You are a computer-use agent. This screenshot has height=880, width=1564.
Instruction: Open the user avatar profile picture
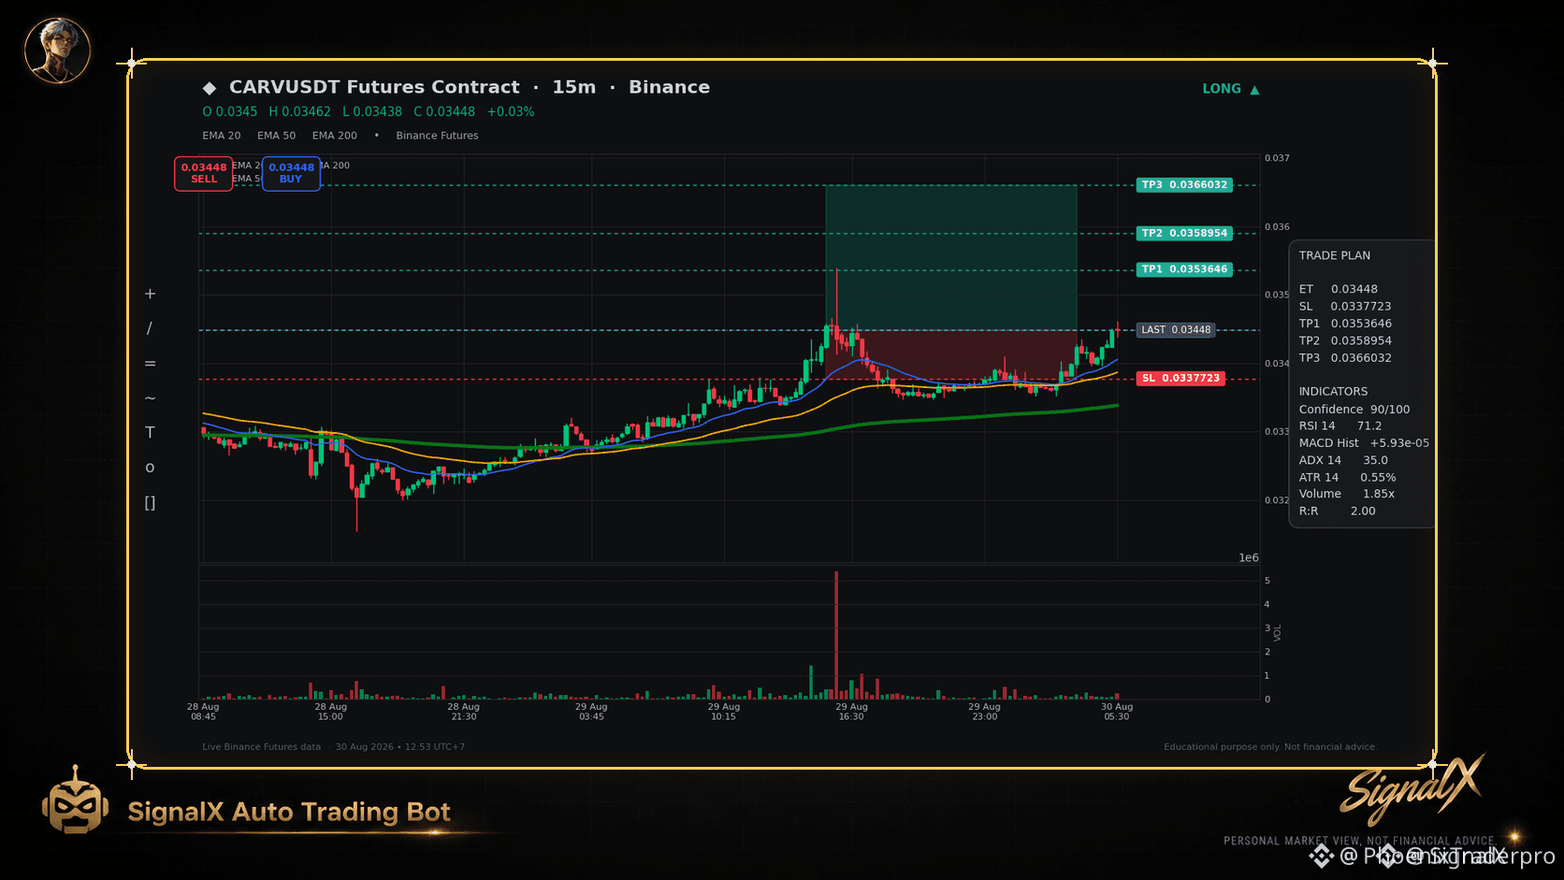coord(58,50)
